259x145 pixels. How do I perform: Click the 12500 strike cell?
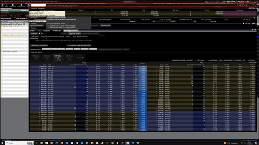tap(143, 108)
